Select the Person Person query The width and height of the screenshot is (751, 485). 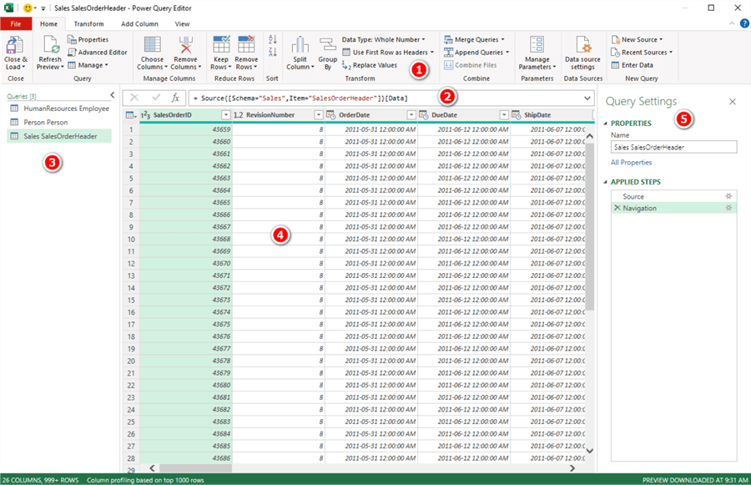pyautogui.click(x=44, y=122)
